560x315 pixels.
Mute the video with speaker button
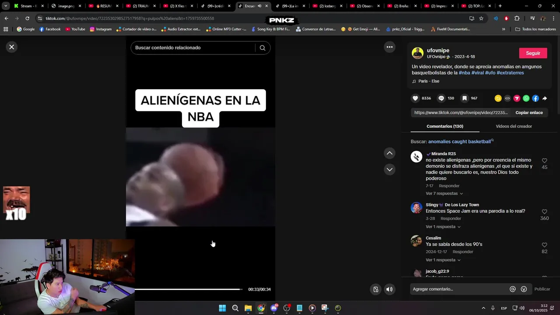coord(389,289)
